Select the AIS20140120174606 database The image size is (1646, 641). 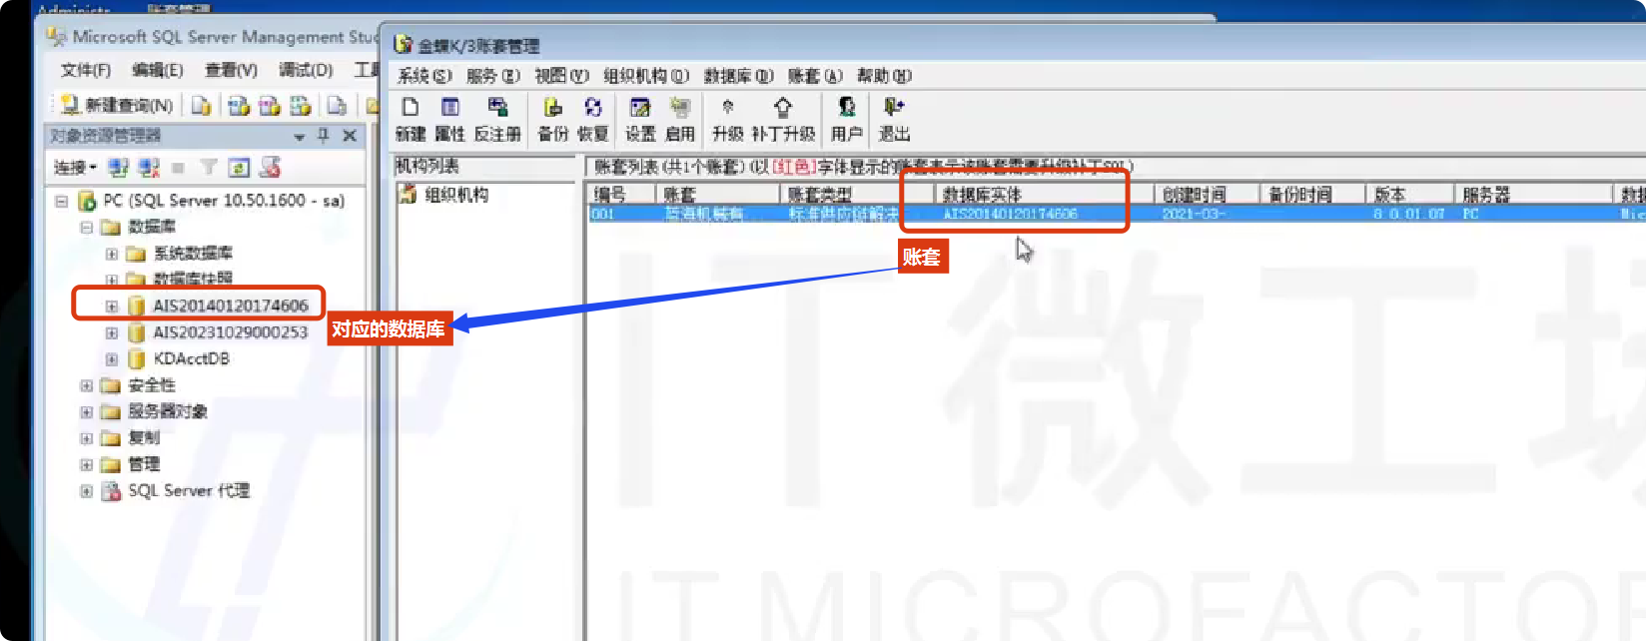click(x=230, y=306)
